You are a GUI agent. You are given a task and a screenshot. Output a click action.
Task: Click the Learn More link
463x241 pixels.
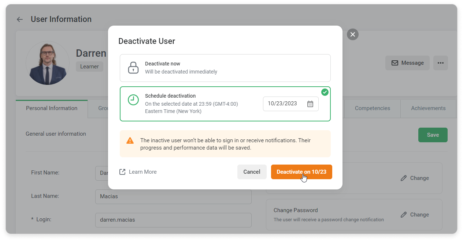pos(142,172)
